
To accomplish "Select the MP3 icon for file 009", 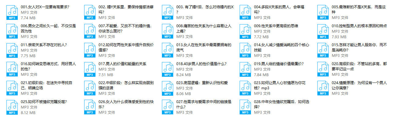I will (x=245, y=31).
